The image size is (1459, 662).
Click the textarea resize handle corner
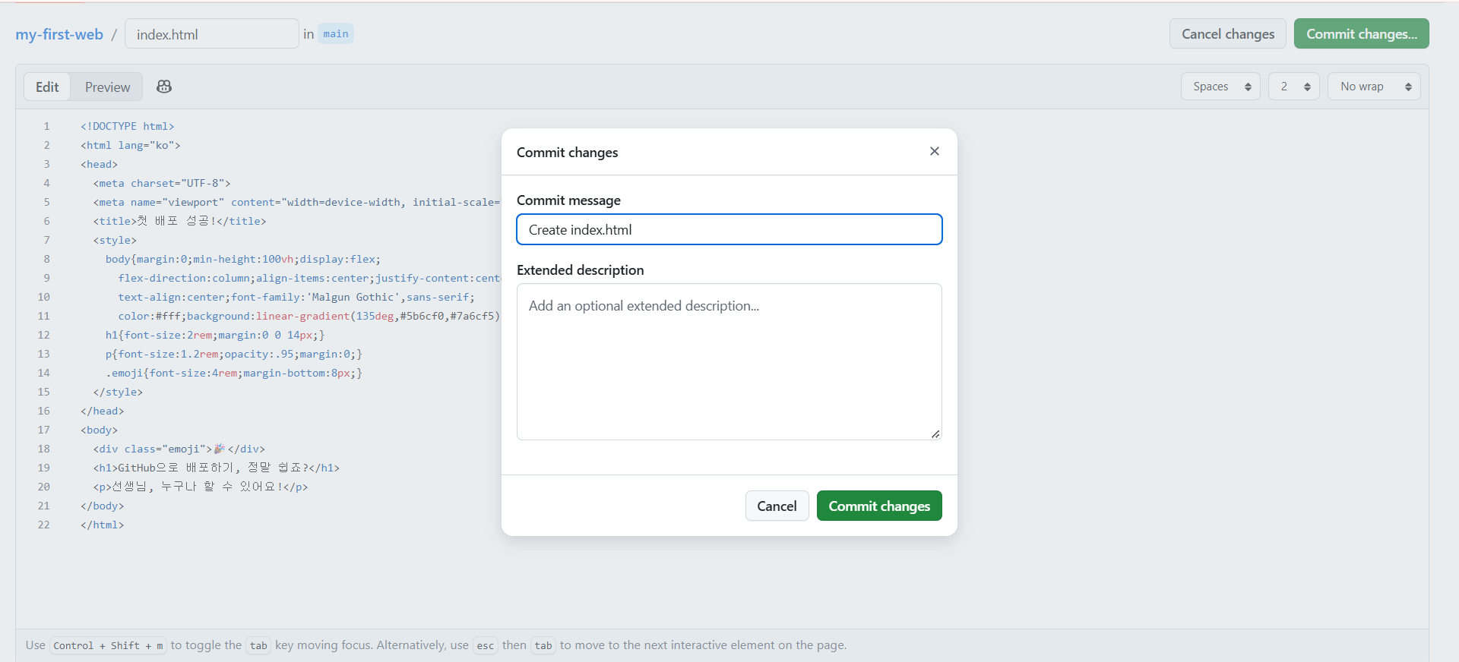(935, 433)
